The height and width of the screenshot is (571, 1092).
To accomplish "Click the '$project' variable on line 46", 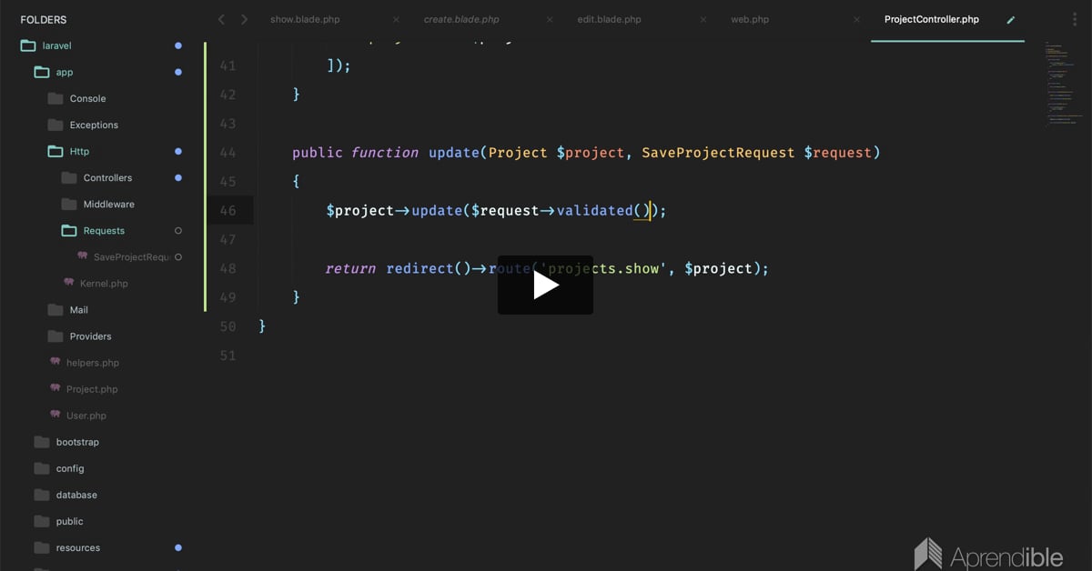I will [360, 211].
